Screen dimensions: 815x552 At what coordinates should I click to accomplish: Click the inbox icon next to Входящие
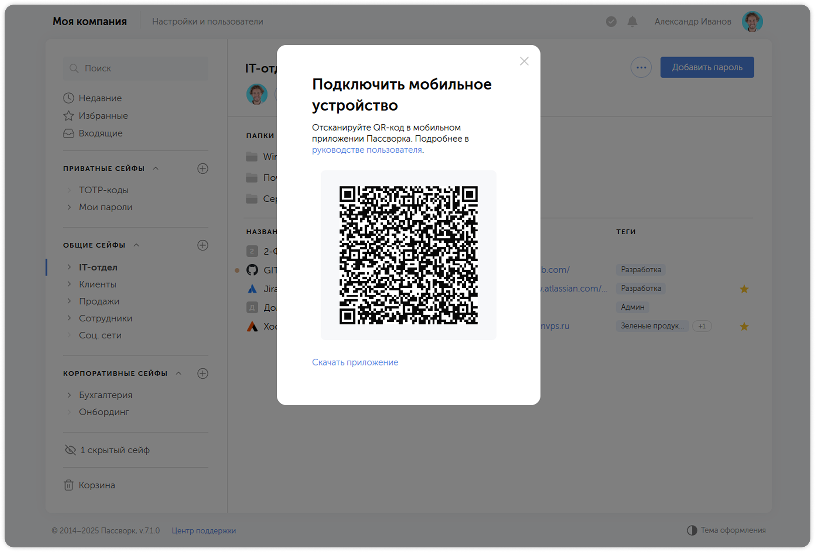point(68,133)
